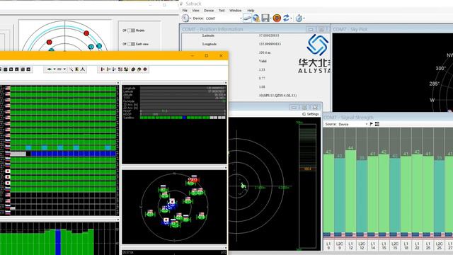Open Settings in the deviation map window

pyautogui.click(x=311, y=114)
